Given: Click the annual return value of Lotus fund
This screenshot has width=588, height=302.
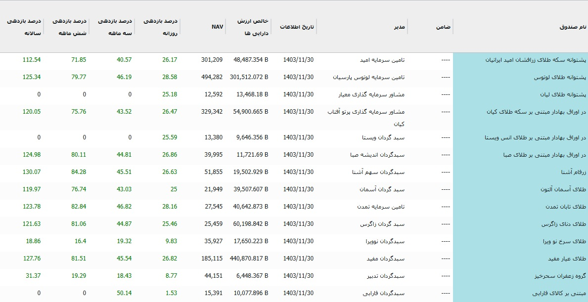Looking at the screenshot, I should click(x=32, y=77).
